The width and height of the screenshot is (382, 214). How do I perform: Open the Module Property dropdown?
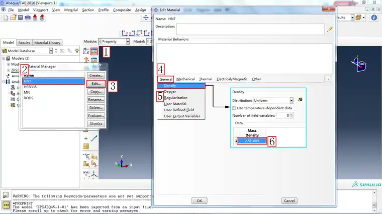pyautogui.click(x=114, y=42)
